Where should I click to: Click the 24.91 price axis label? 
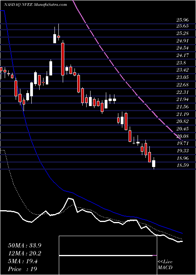(x=182, y=41)
